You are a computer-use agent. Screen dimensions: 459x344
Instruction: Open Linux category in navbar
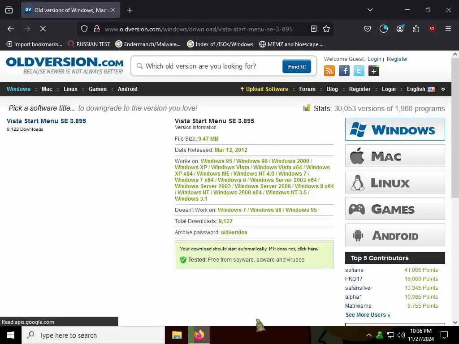[70, 89]
